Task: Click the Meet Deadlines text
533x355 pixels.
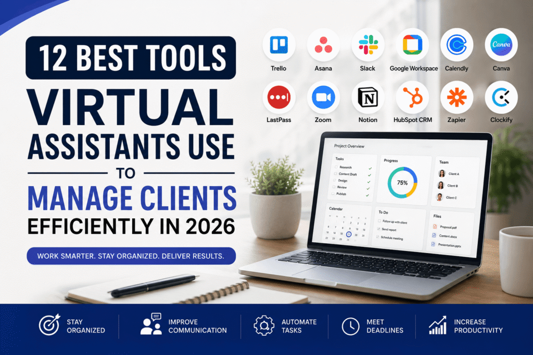Action: pyautogui.click(x=385, y=326)
